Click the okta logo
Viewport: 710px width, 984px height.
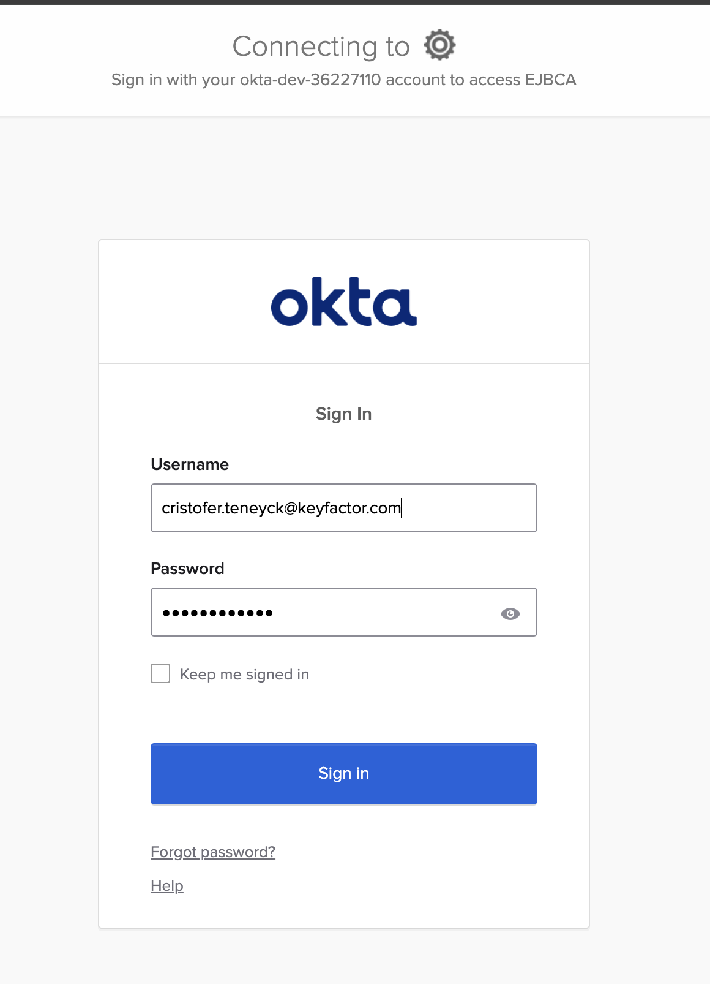pos(343,301)
